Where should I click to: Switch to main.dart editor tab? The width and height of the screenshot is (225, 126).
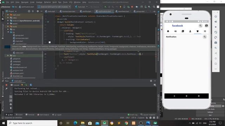click(50, 11)
